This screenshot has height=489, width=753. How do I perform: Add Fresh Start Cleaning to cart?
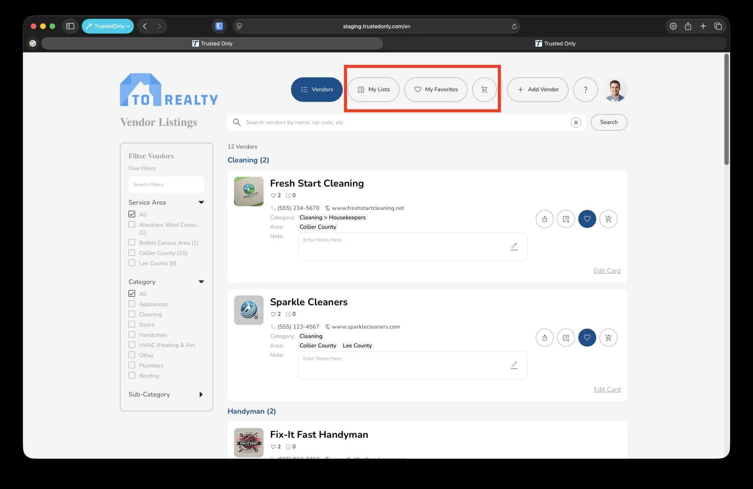click(x=608, y=219)
